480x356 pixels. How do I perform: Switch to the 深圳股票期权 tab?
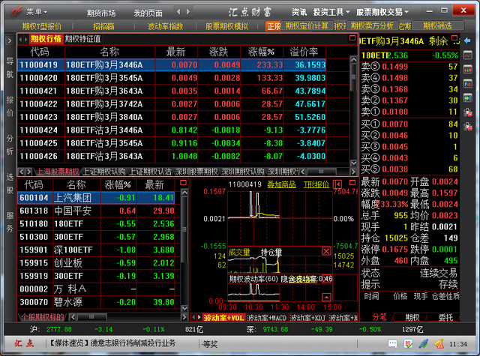point(196,171)
